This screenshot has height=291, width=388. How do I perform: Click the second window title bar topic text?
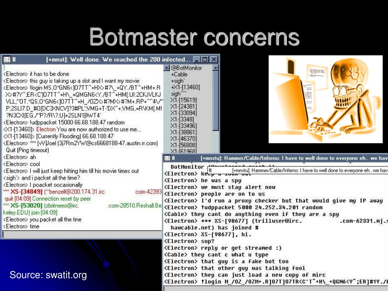pyautogui.click(x=294, y=158)
